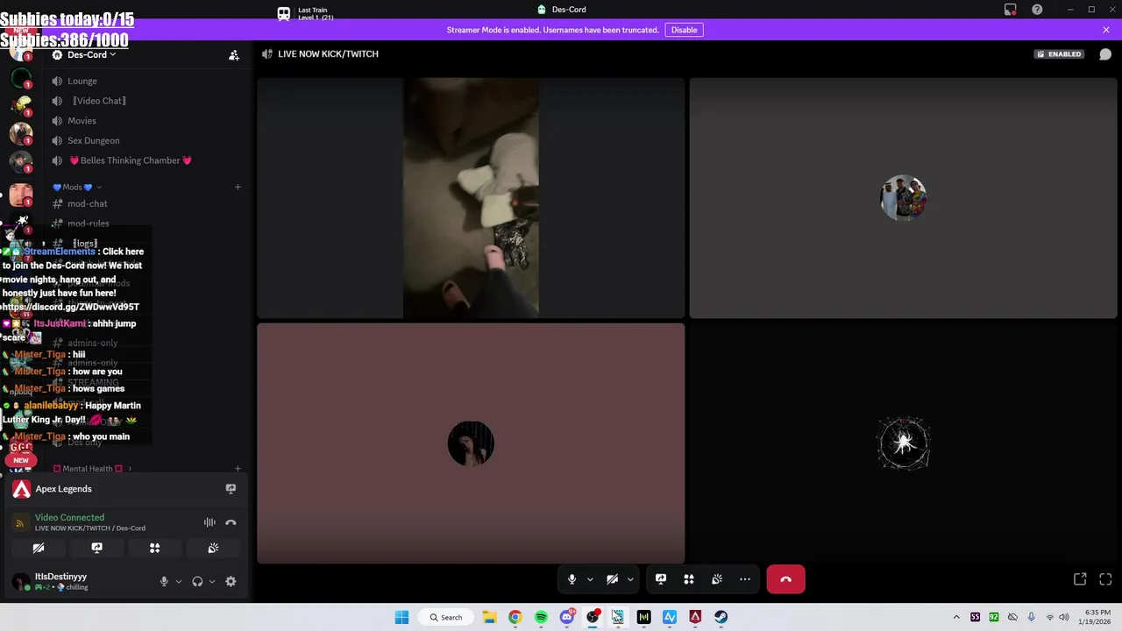The height and width of the screenshot is (631, 1122).
Task: Stream Apex Legends with the screen icon
Action: pos(231,489)
